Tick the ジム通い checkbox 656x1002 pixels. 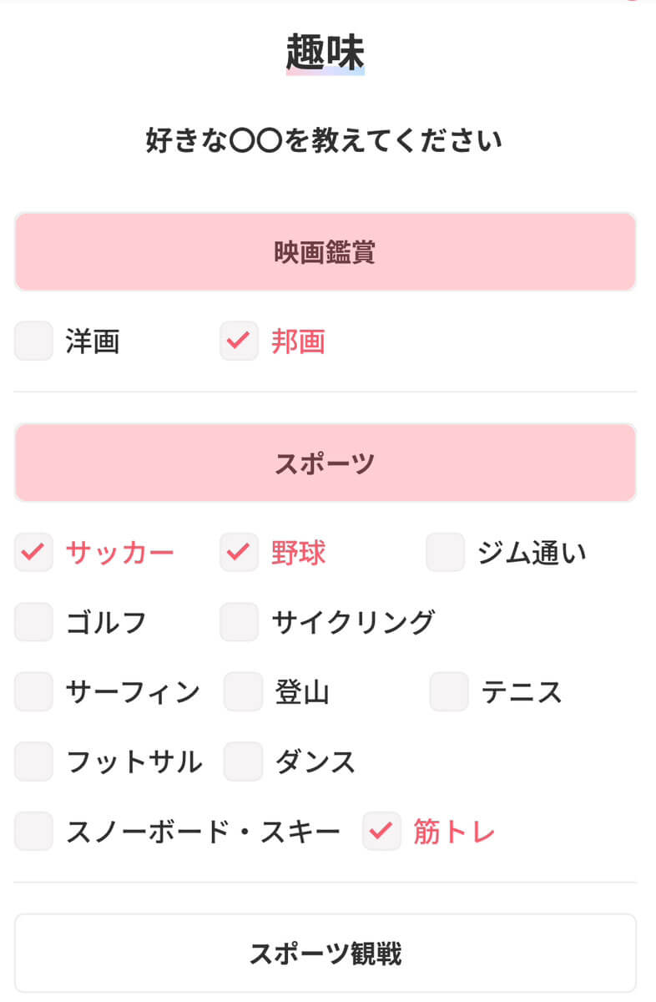point(446,553)
